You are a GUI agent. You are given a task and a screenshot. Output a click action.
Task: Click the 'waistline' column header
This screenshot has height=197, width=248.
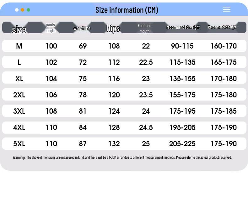[x=82, y=28]
